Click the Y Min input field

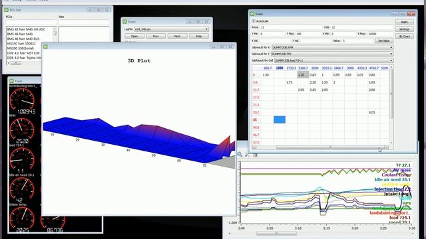coord(272,34)
